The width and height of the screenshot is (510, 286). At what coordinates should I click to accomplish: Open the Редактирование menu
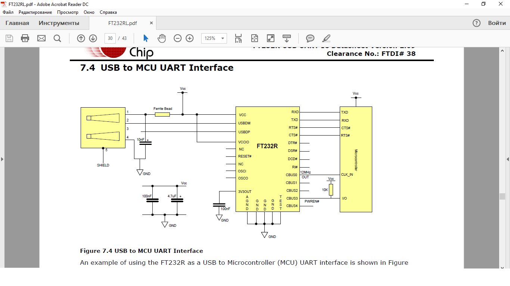click(35, 12)
